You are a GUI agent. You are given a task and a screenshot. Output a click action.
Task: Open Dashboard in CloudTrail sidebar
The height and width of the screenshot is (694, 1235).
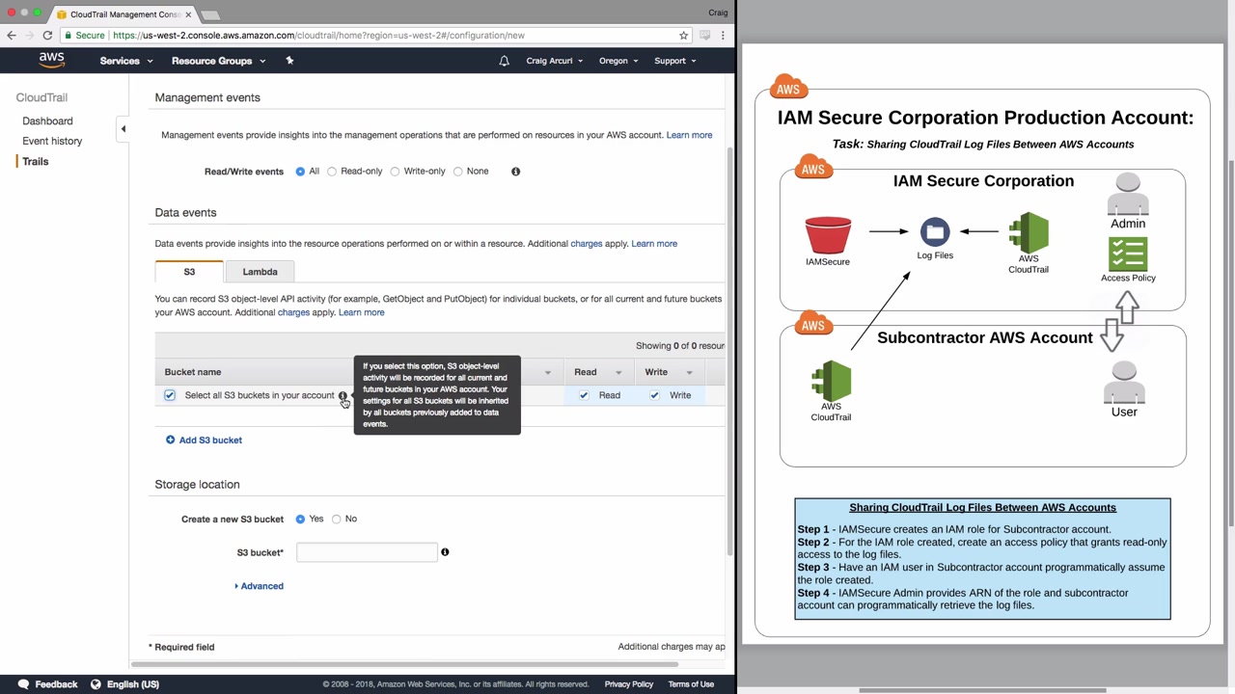coord(47,121)
